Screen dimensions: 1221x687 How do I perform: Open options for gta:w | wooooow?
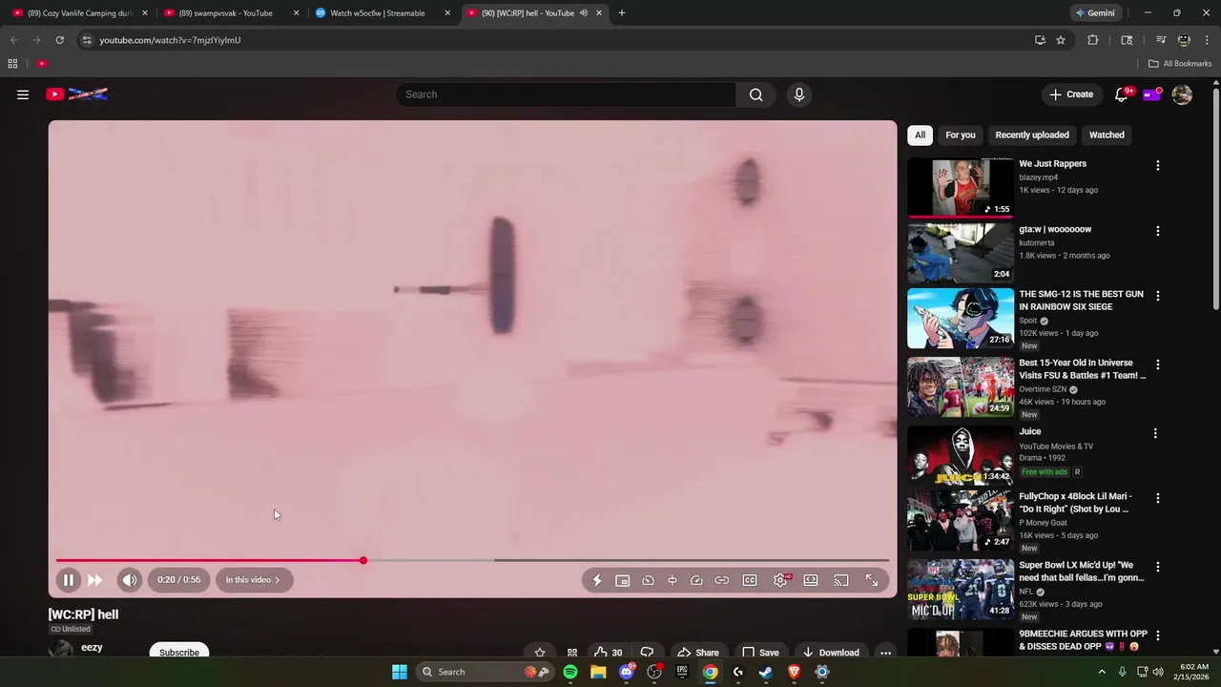pyautogui.click(x=1158, y=231)
